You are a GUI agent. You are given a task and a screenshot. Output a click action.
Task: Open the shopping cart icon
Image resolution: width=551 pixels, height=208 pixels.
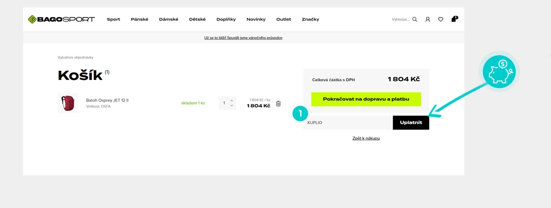(454, 19)
